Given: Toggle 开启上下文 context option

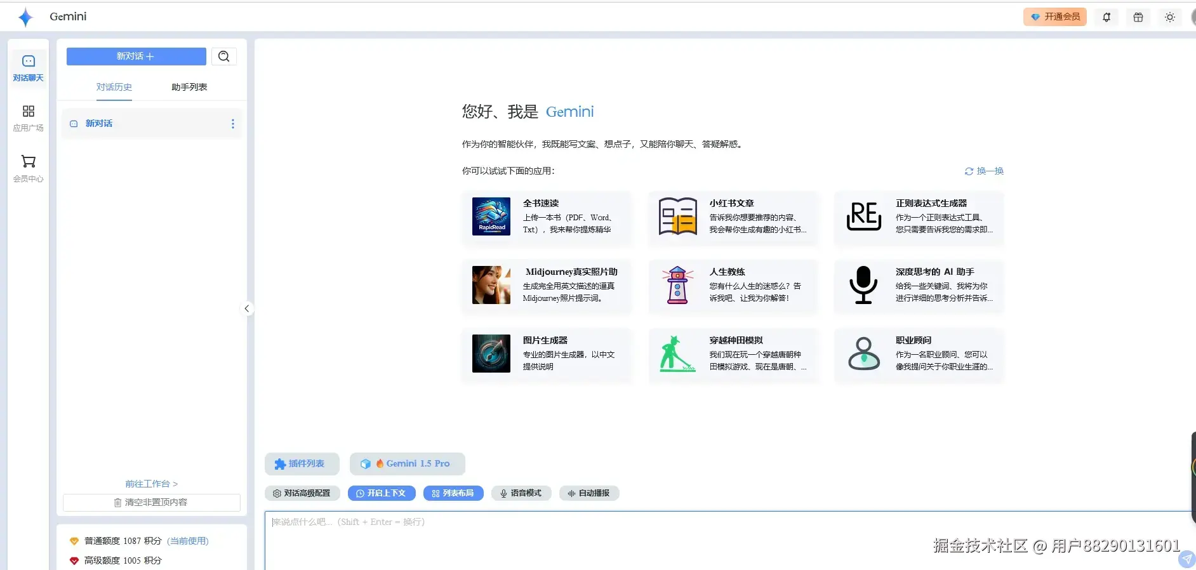Looking at the screenshot, I should (x=382, y=493).
